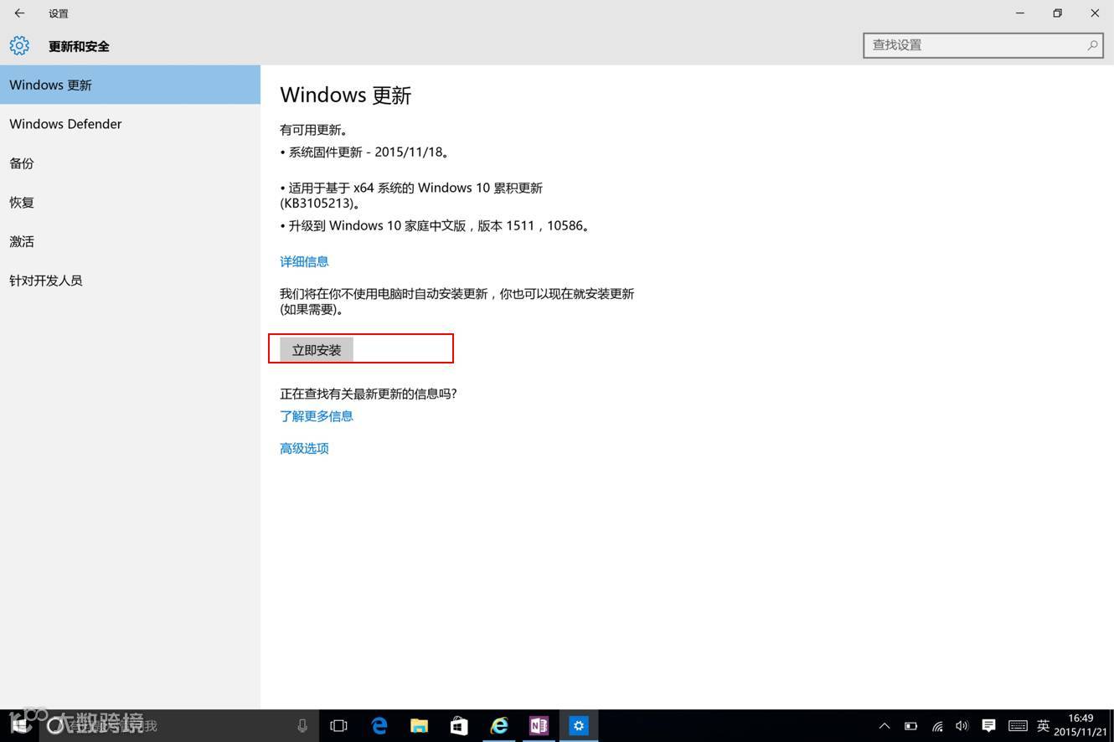This screenshot has height=742, width=1114.
Task: Switch the 英 input language indicator
Action: (x=1043, y=726)
